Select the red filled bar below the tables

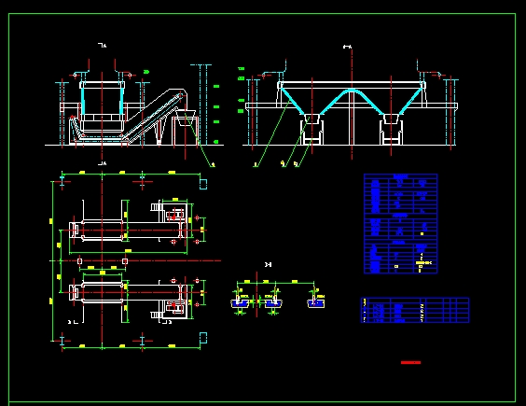(x=410, y=362)
